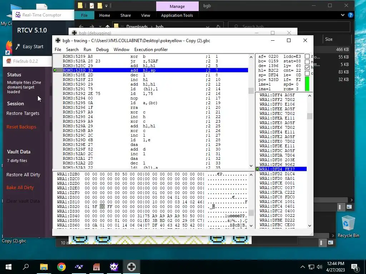
Task: Navigate forward in File Explorer
Action: 92,26
